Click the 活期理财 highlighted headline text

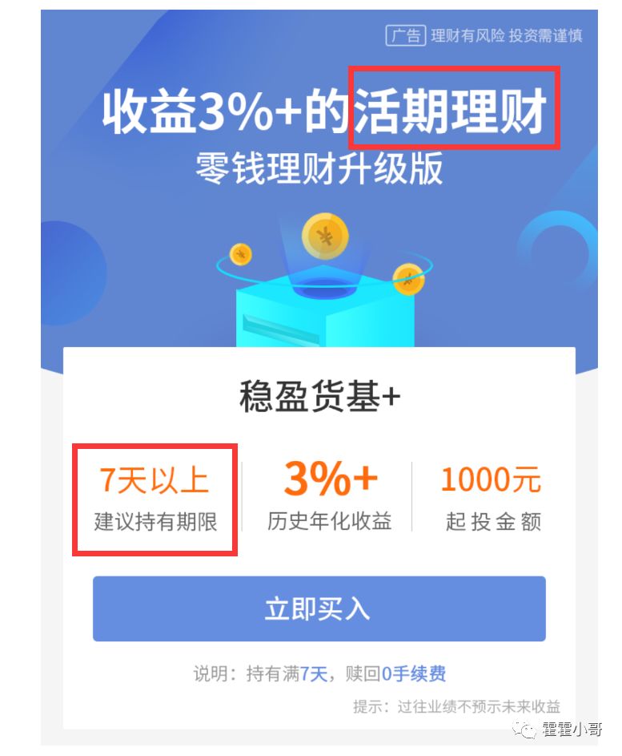pos(451,111)
